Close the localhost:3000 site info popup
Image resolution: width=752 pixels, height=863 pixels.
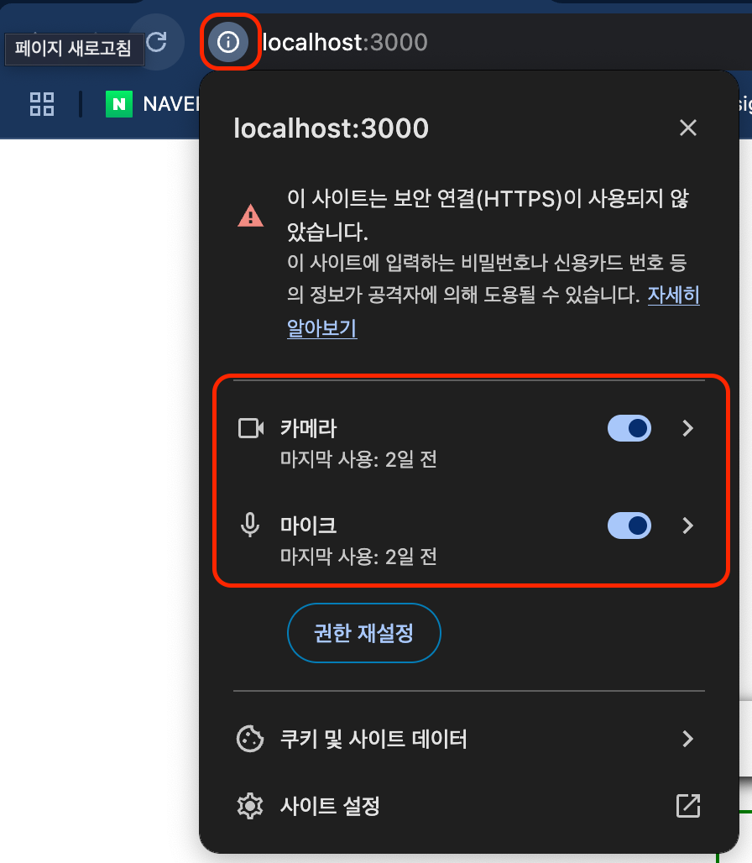687,128
